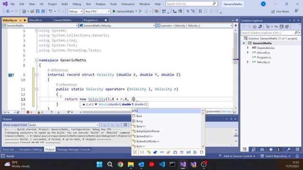Click the split editor plus icon
The image size is (303, 170).
[x=236, y=25]
